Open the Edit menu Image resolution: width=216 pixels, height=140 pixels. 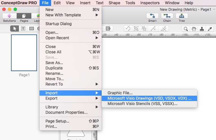click(57, 3)
